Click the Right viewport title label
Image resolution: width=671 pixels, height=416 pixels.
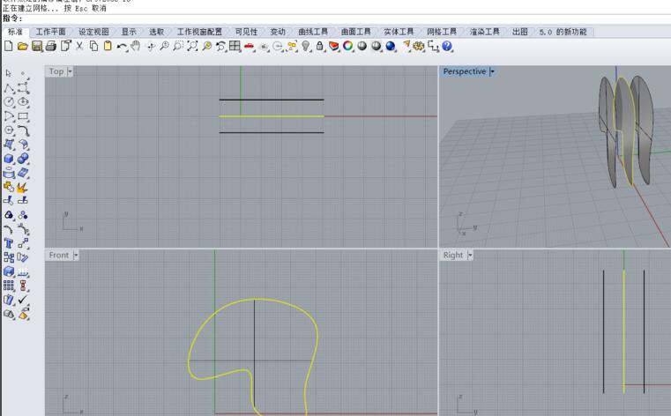pyautogui.click(x=453, y=255)
